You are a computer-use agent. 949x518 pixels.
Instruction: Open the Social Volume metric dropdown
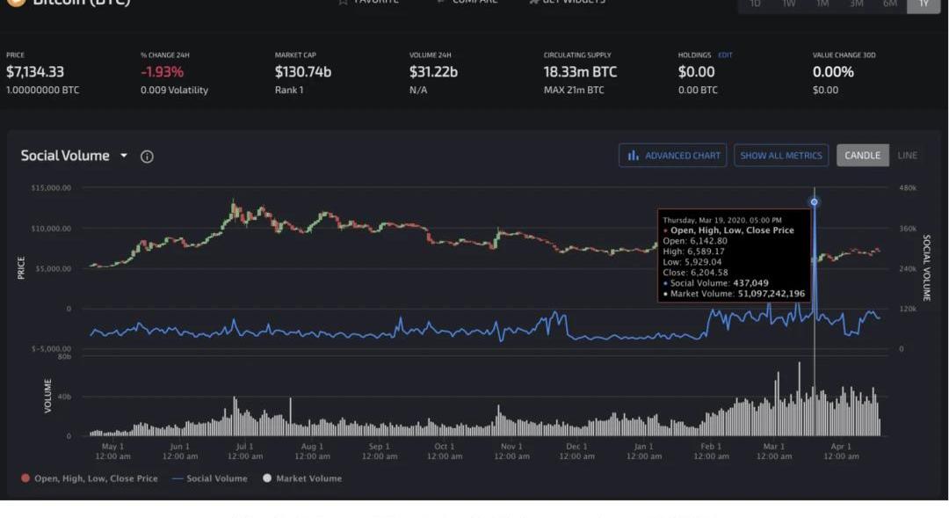pyautogui.click(x=124, y=156)
